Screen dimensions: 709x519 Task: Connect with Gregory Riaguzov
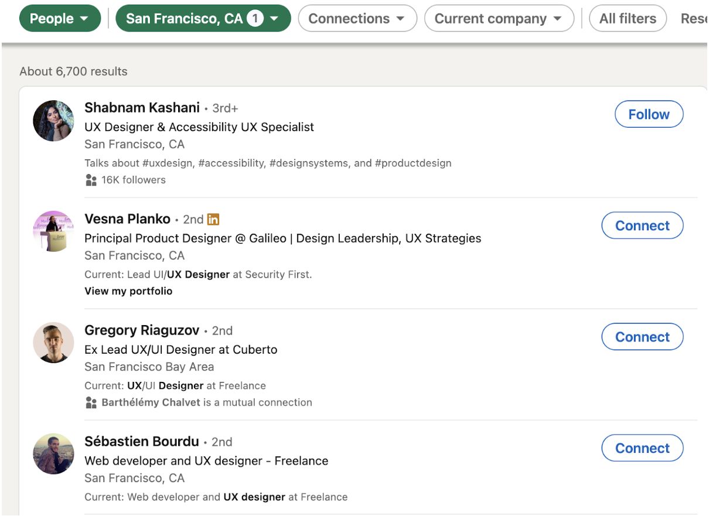click(642, 337)
